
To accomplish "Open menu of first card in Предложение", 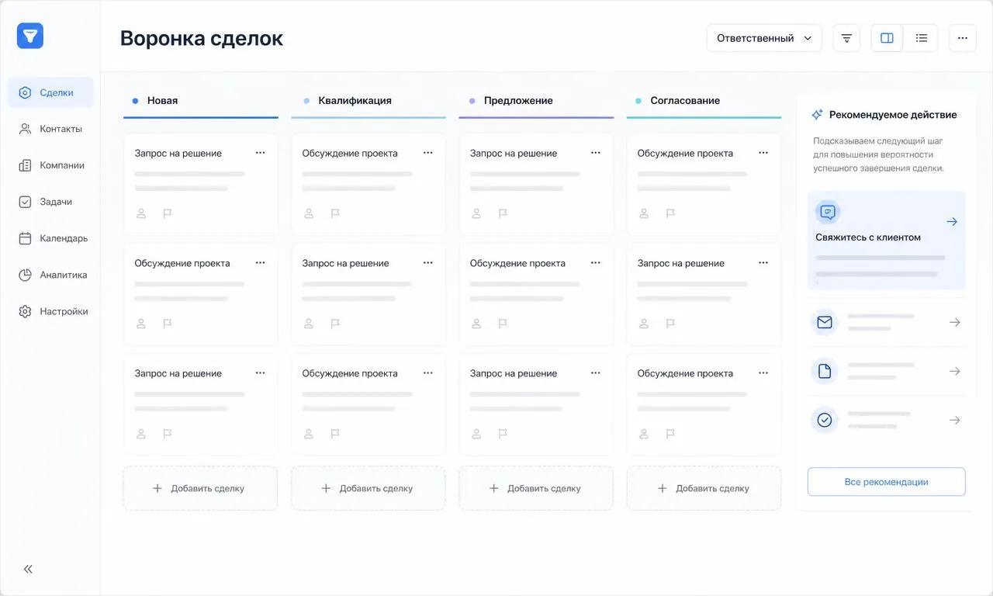I will tap(596, 153).
